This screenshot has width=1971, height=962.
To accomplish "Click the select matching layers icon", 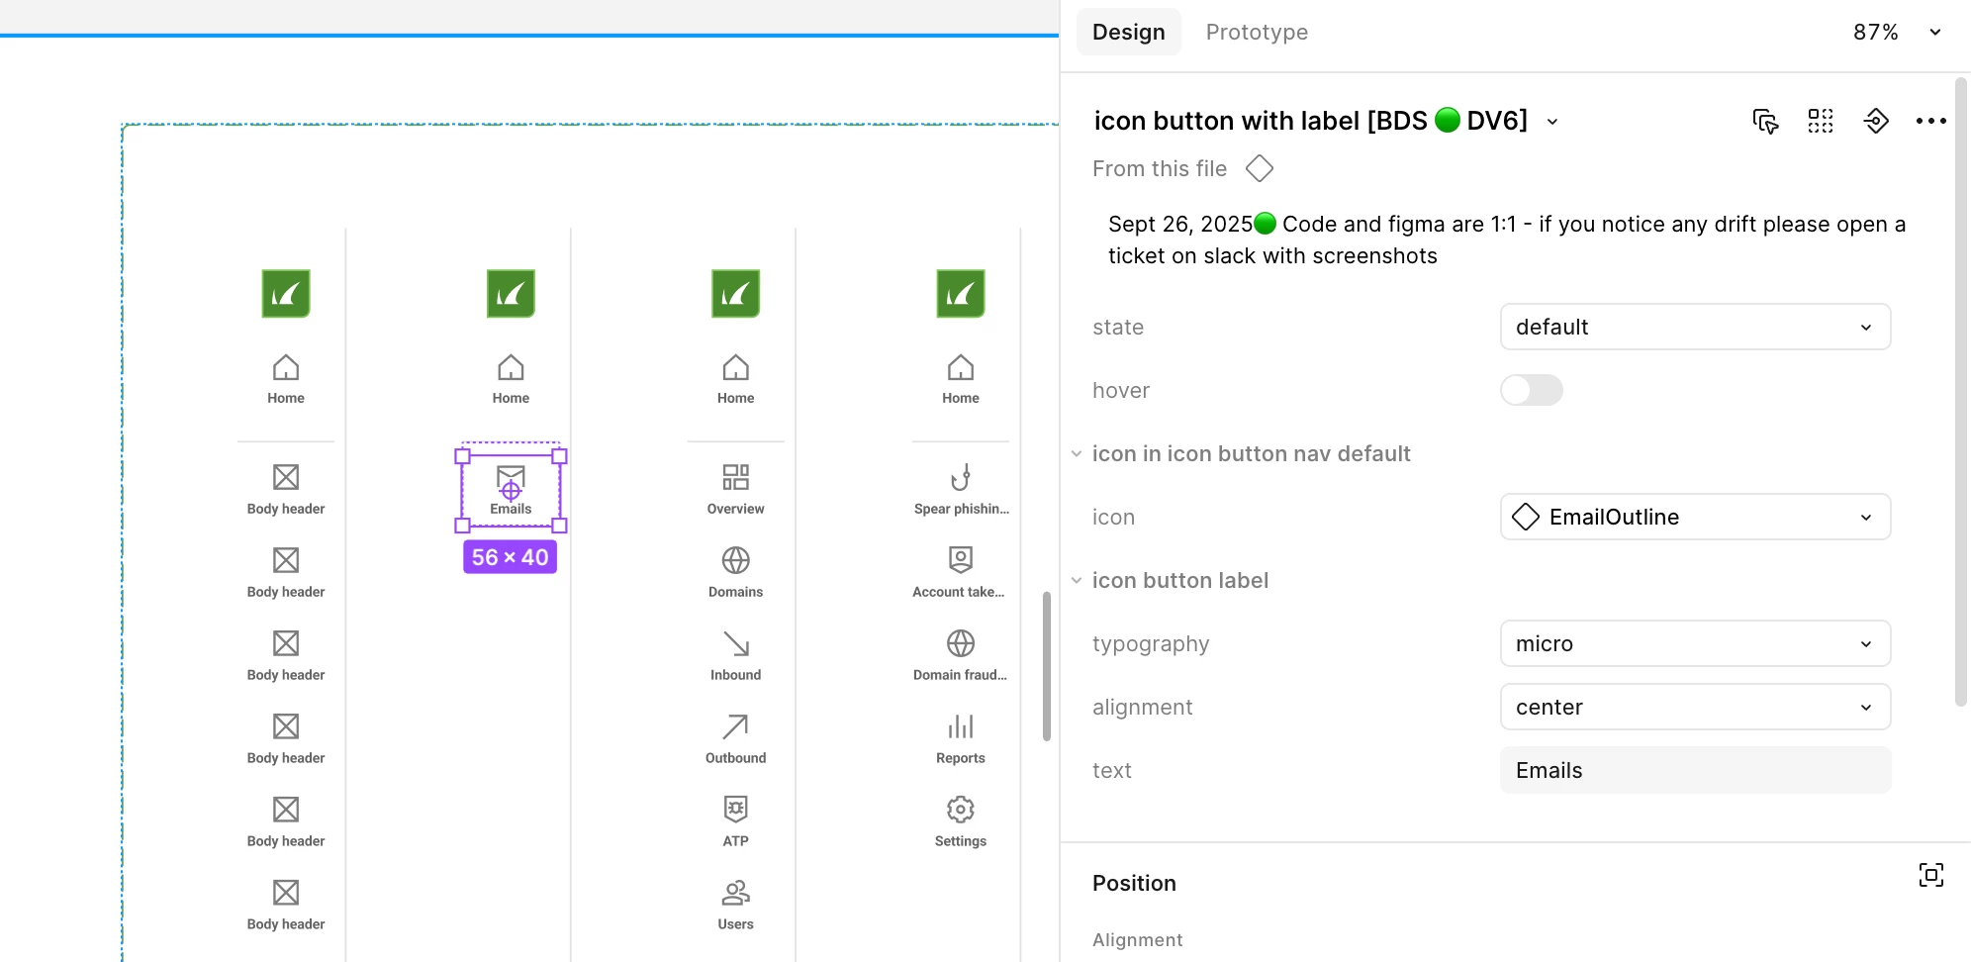I will click(x=1765, y=121).
